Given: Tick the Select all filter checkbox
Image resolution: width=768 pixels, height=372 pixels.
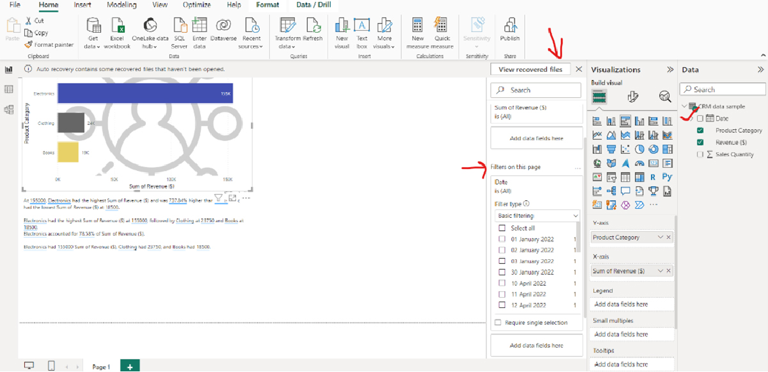Looking at the screenshot, I should pos(502,228).
